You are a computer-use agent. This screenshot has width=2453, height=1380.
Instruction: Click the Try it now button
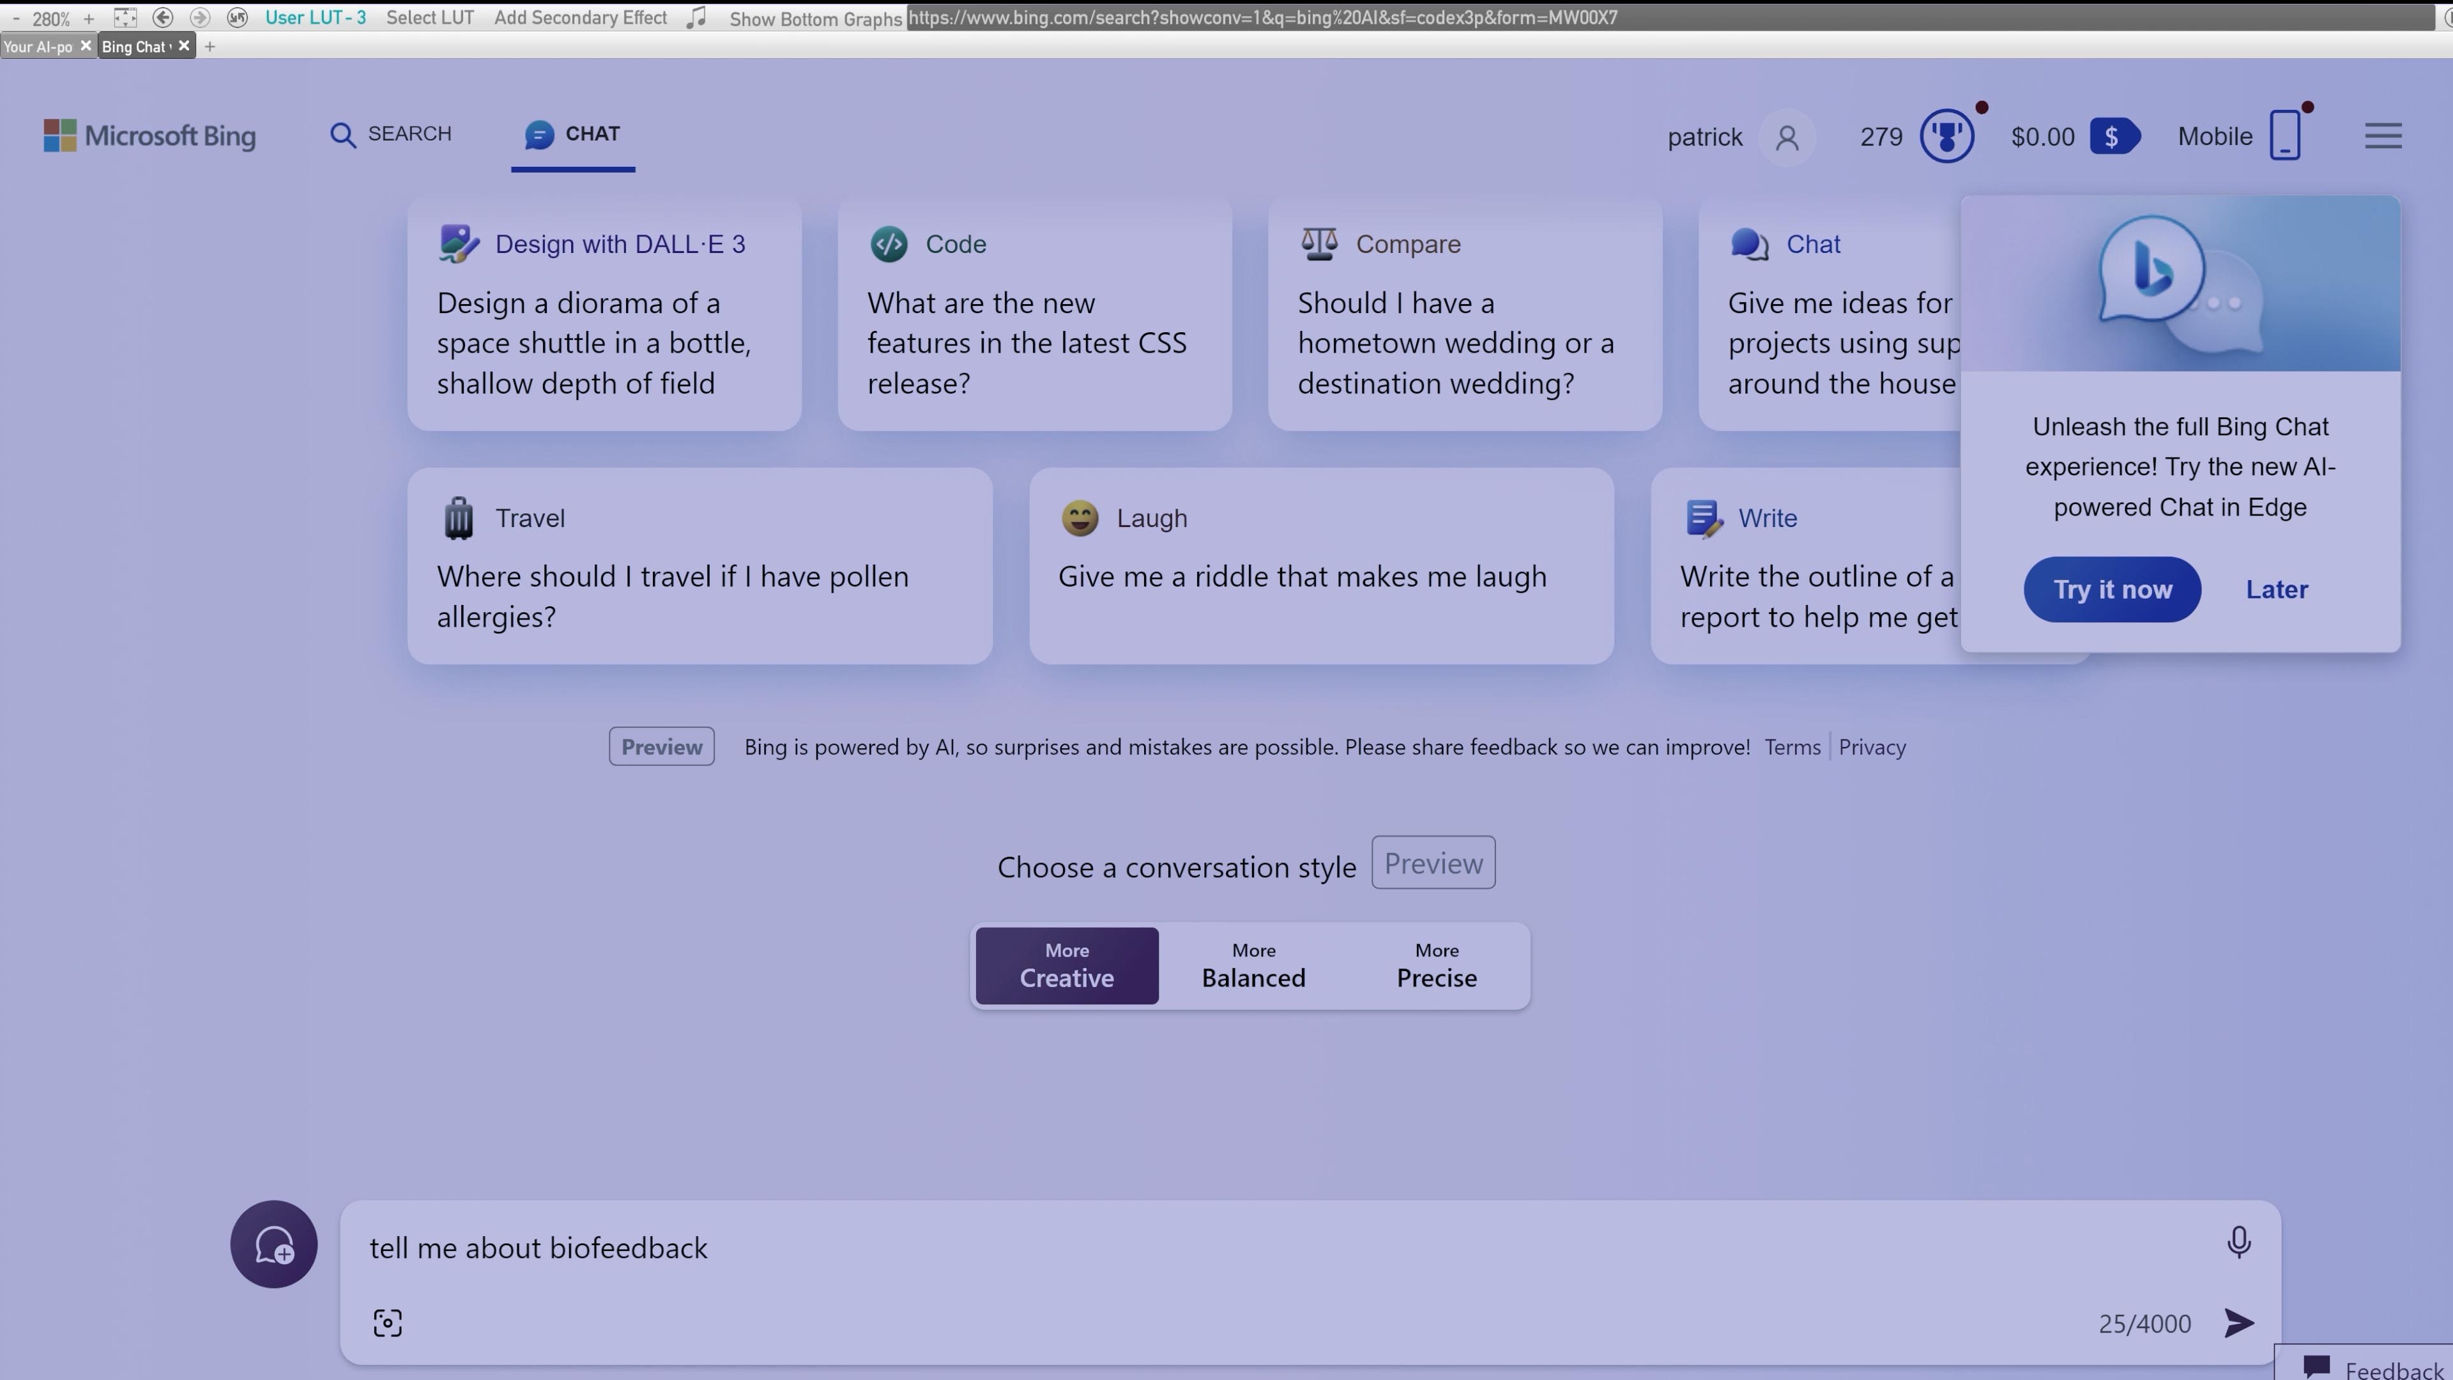click(2111, 590)
